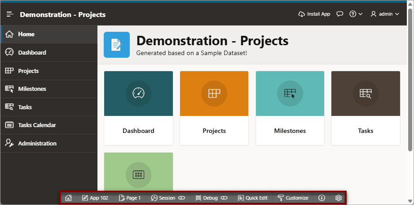Click the Milestones card title
414x205 pixels.
290,131
